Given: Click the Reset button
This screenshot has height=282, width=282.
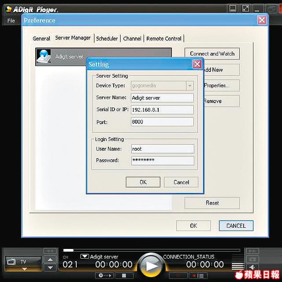Looking at the screenshot, I should [212, 203].
